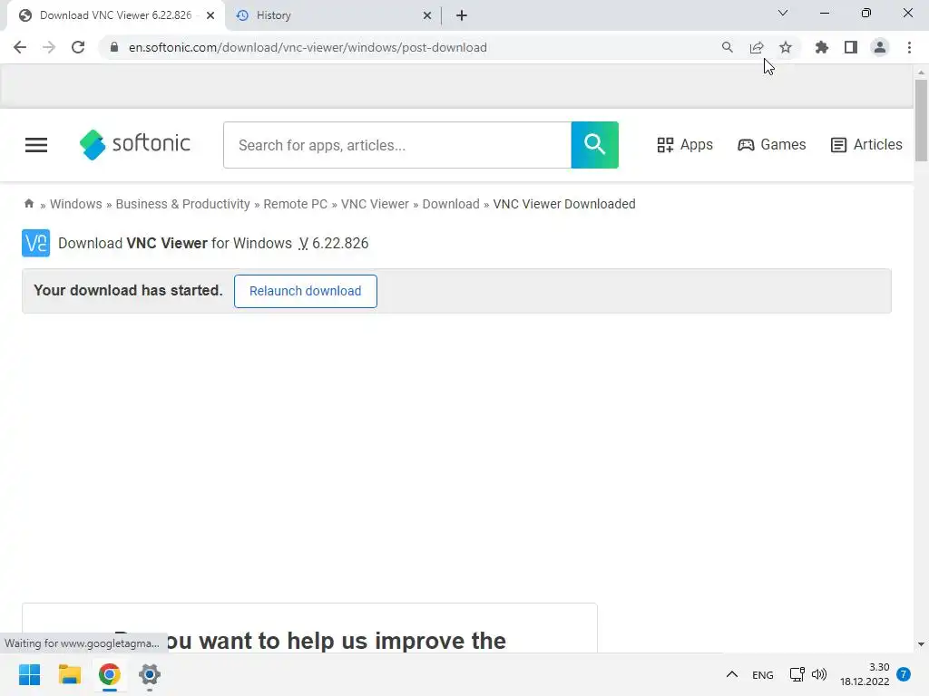Open Articles section in header

click(866, 144)
